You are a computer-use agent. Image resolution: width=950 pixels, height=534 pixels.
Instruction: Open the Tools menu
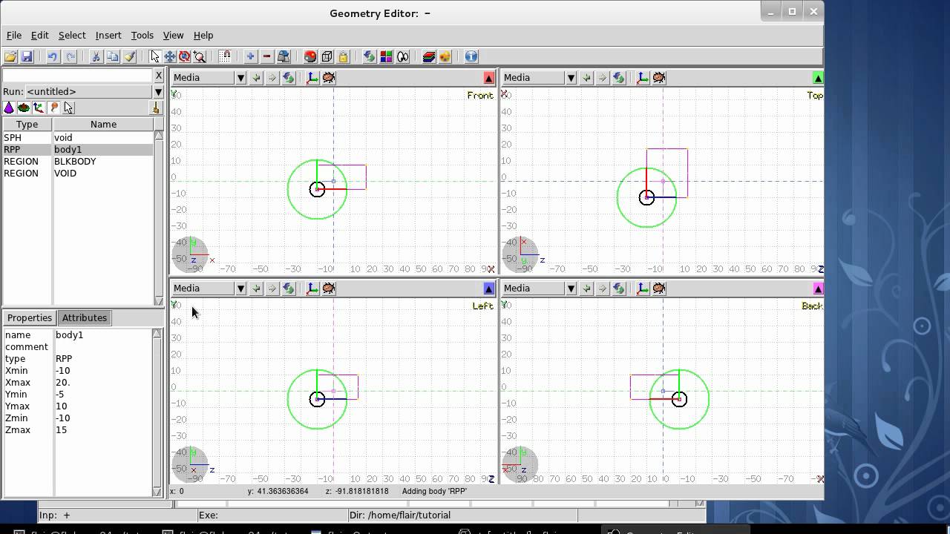(142, 35)
